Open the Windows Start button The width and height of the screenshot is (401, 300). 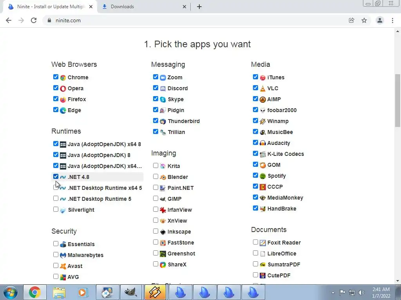[11, 292]
